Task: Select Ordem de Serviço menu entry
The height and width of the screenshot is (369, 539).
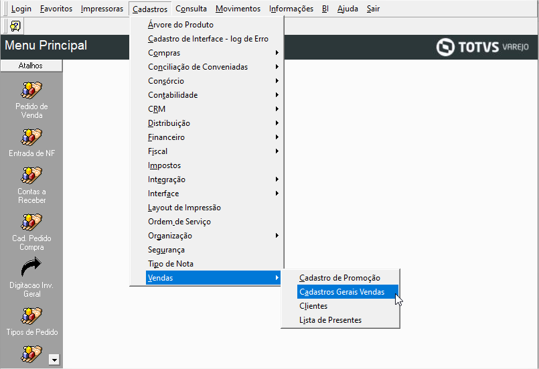Action: pyautogui.click(x=213, y=222)
